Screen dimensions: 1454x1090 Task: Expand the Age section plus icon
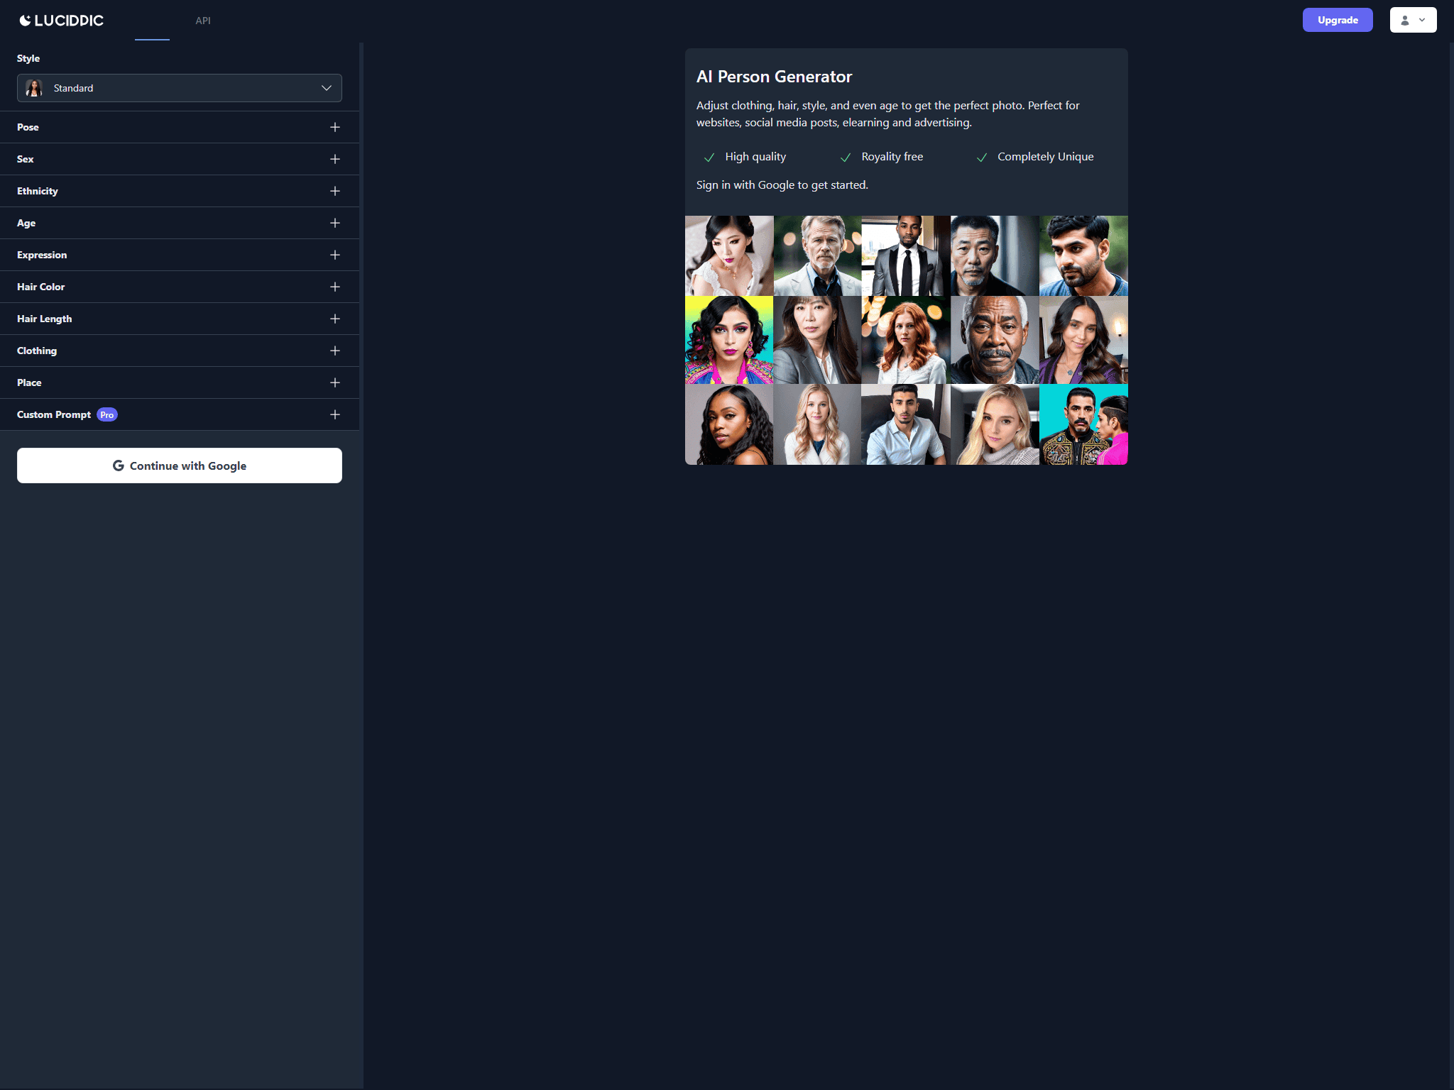(x=335, y=223)
